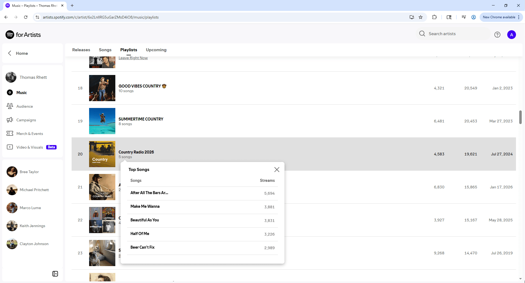
Task: Open Chrome side search icon
Action: 449,17
